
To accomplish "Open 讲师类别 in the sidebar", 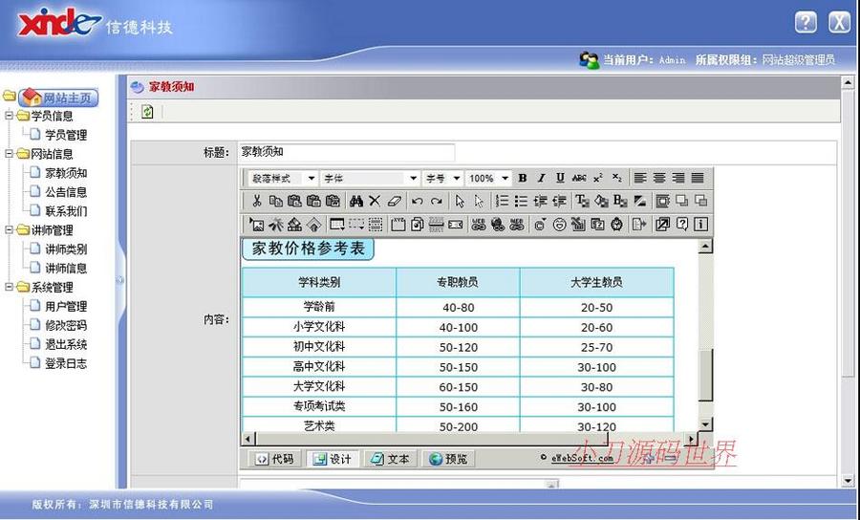I will coord(66,249).
